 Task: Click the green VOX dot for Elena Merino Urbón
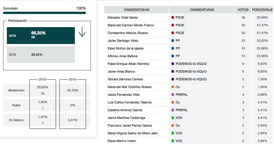click(173, 141)
